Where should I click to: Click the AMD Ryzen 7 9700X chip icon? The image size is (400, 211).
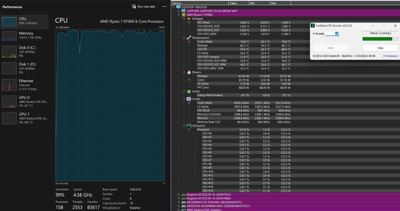tap(184, 15)
